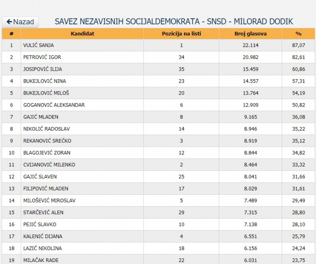Sort by Pozicija na listi header
The image size is (316, 264).
[x=181, y=34]
